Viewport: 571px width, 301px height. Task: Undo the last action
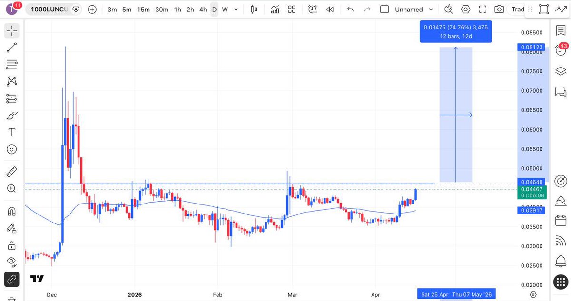(351, 9)
